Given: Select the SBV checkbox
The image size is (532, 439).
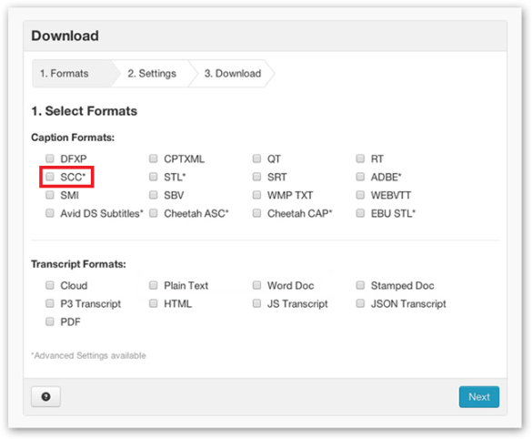Looking at the screenshot, I should point(154,195).
